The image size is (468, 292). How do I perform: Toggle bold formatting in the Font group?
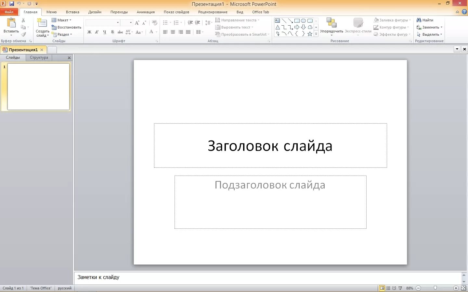point(89,32)
